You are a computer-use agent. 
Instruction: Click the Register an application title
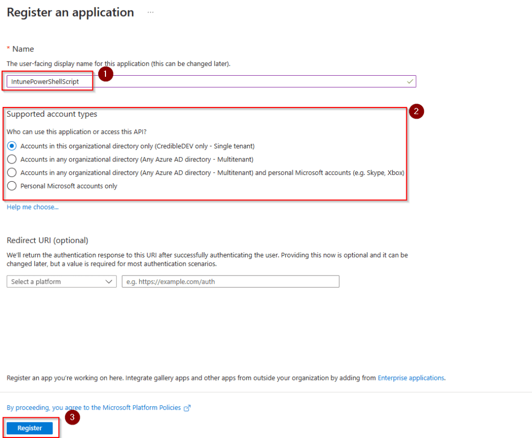pos(71,12)
